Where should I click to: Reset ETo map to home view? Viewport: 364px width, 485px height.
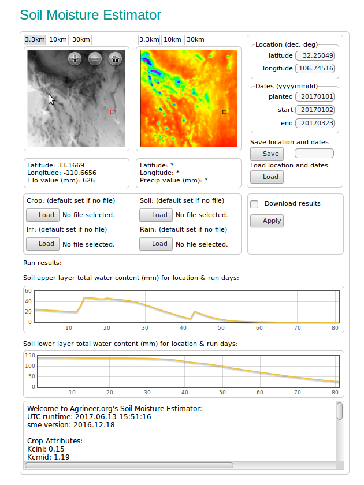[x=116, y=58]
